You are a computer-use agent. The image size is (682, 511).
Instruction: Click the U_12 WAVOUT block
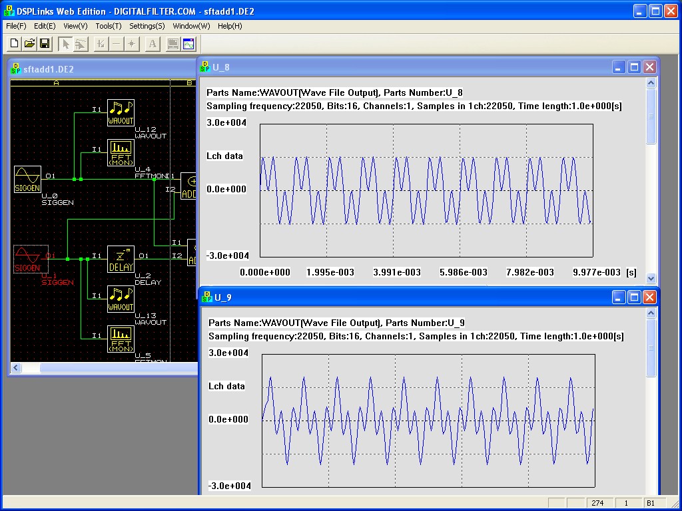pos(121,112)
